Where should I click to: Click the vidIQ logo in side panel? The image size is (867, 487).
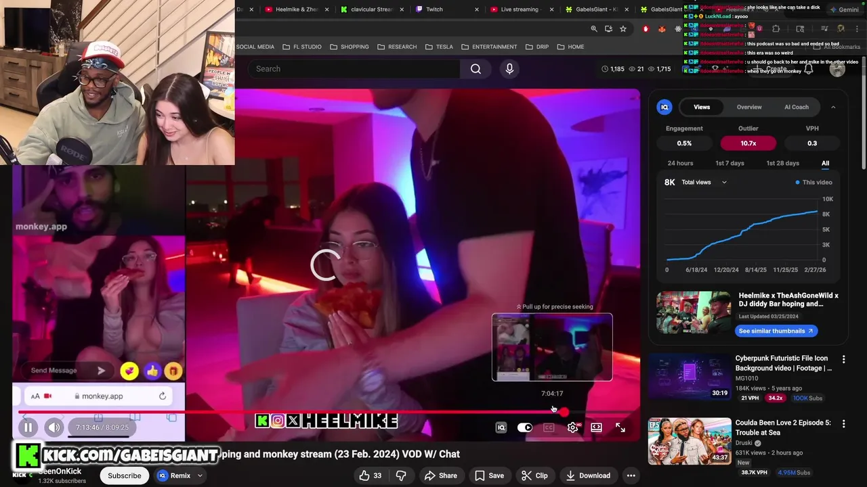[664, 107]
